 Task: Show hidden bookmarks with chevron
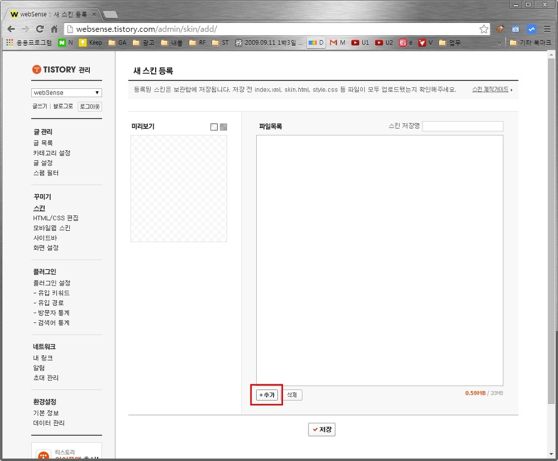[x=499, y=43]
